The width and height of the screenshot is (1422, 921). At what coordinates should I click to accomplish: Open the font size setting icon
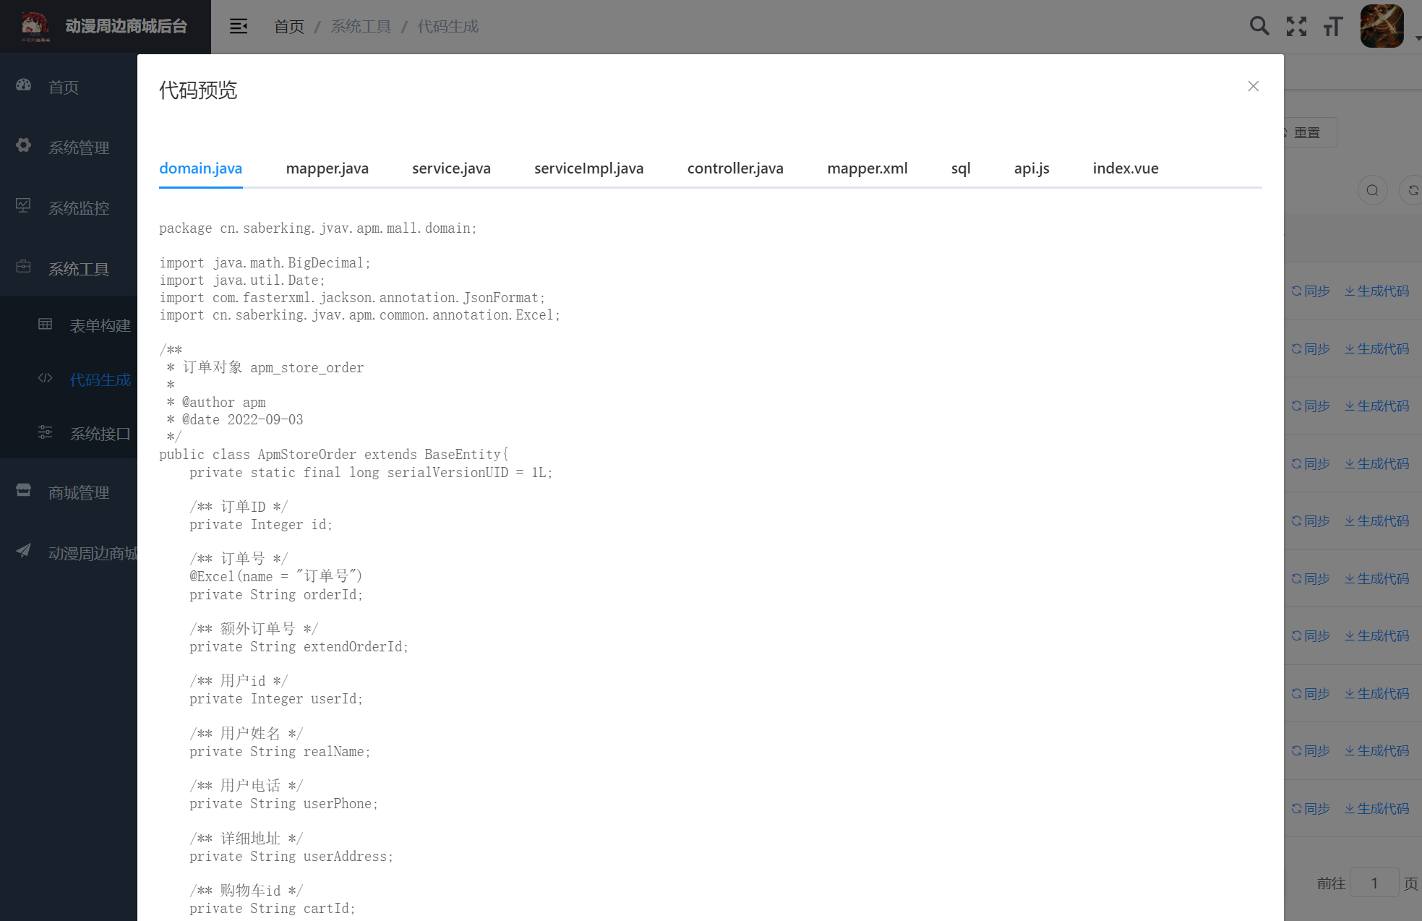click(1332, 27)
